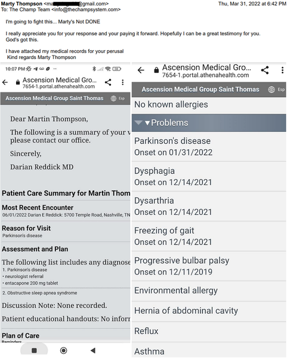
Task: Select Freezing of gait problem entry
Action: click(209, 236)
